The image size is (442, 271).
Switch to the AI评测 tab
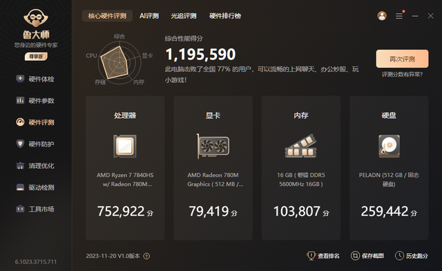pyautogui.click(x=149, y=16)
